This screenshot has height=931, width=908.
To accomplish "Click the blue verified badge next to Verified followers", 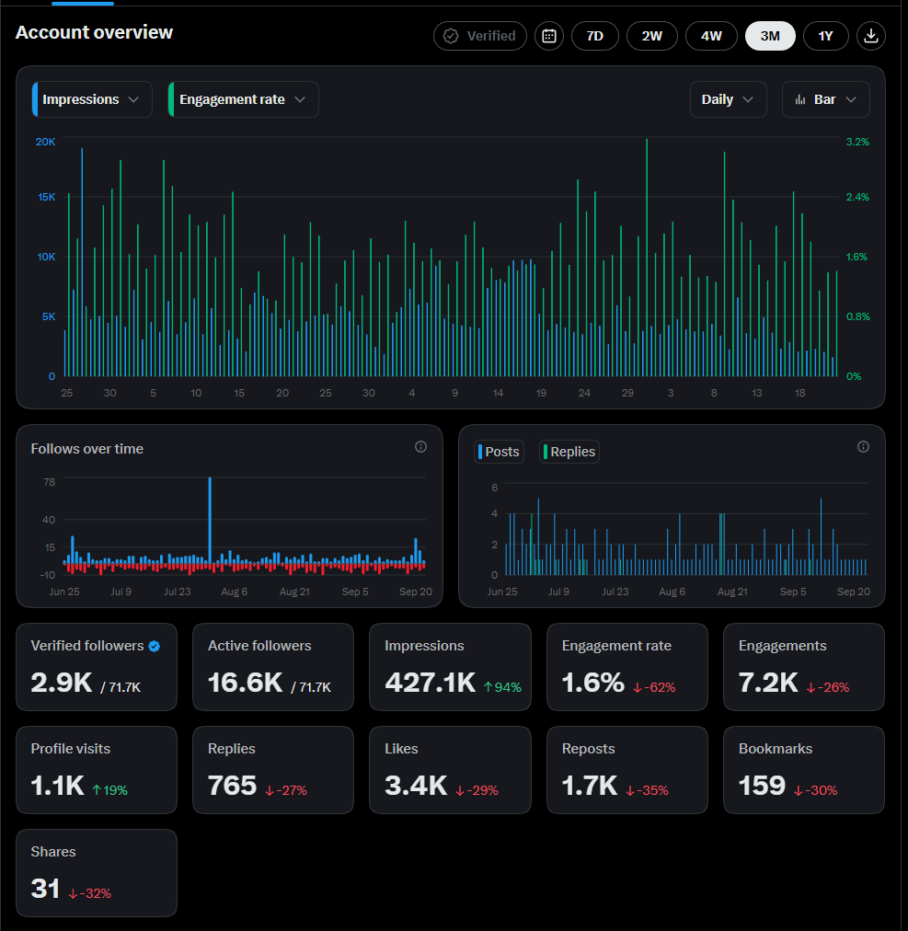I will click(x=155, y=647).
